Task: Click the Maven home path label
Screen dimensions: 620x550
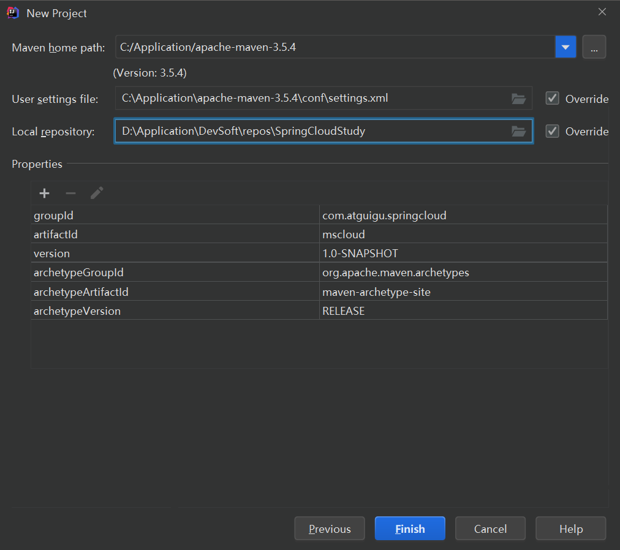Action: click(59, 48)
